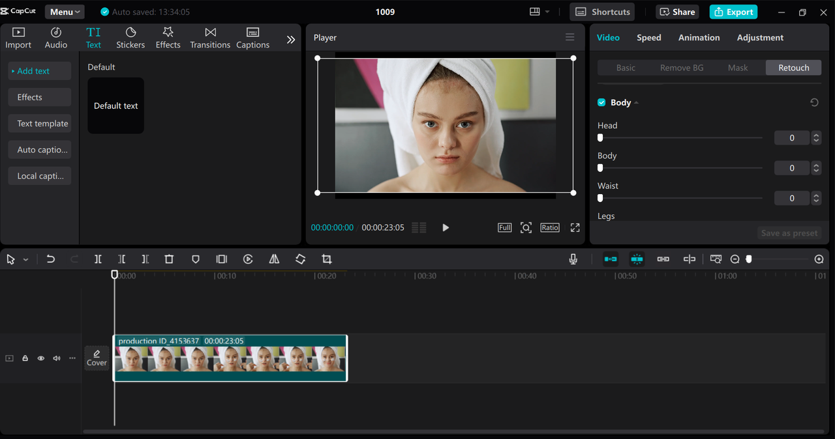This screenshot has width=835, height=439.
Task: Adjust the Head value stepper
Action: tap(816, 137)
